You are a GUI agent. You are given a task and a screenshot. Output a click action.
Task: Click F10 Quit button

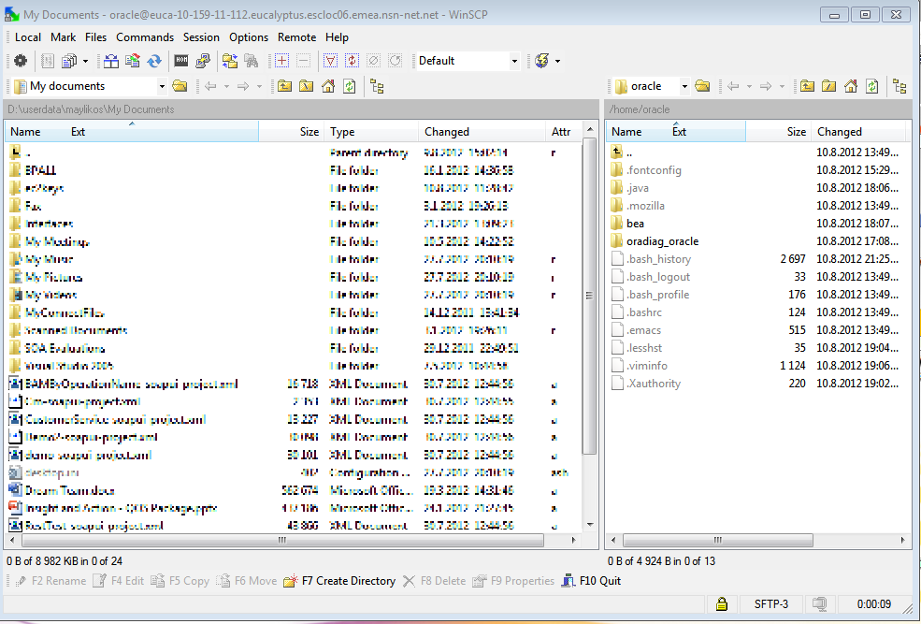tap(591, 581)
